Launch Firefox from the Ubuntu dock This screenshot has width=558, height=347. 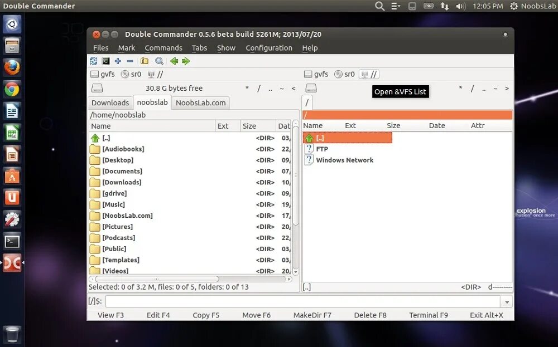(12, 67)
